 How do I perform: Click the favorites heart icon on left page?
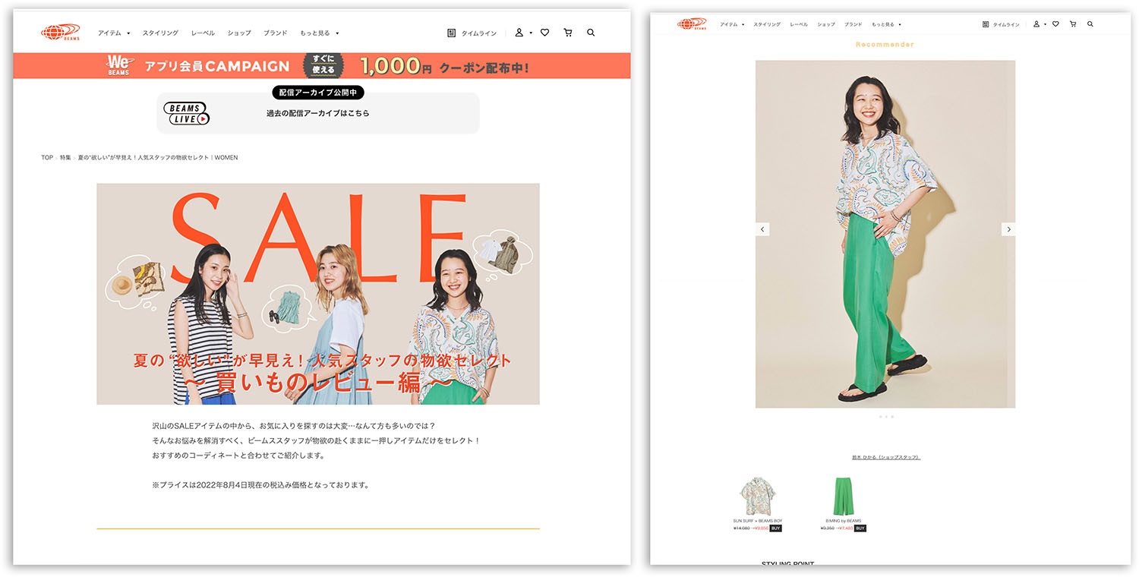click(544, 33)
